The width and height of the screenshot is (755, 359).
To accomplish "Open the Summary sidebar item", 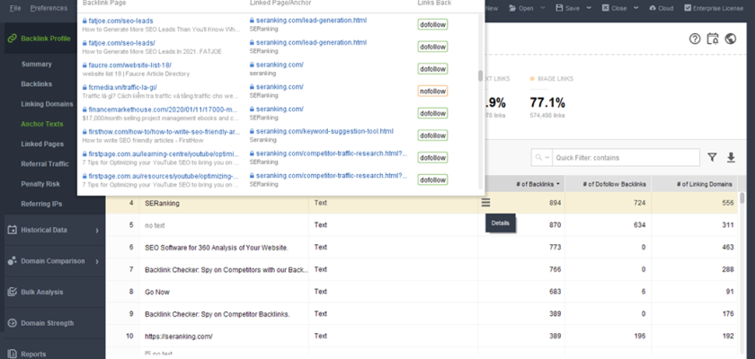I will tap(36, 64).
